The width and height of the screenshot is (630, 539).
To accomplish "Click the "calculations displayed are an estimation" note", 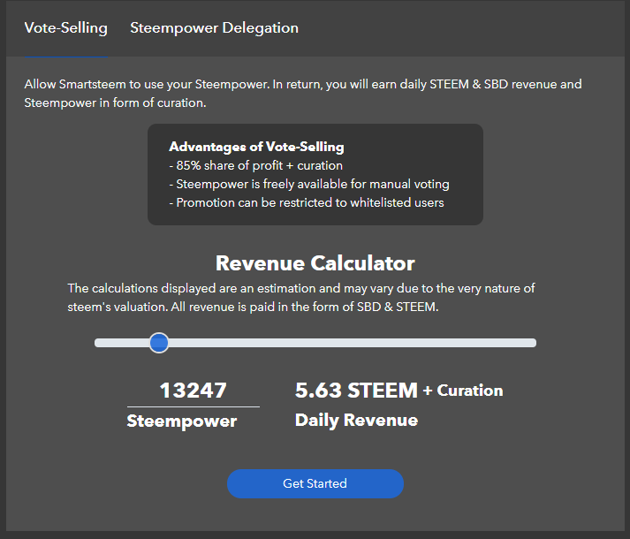I will coord(301,298).
